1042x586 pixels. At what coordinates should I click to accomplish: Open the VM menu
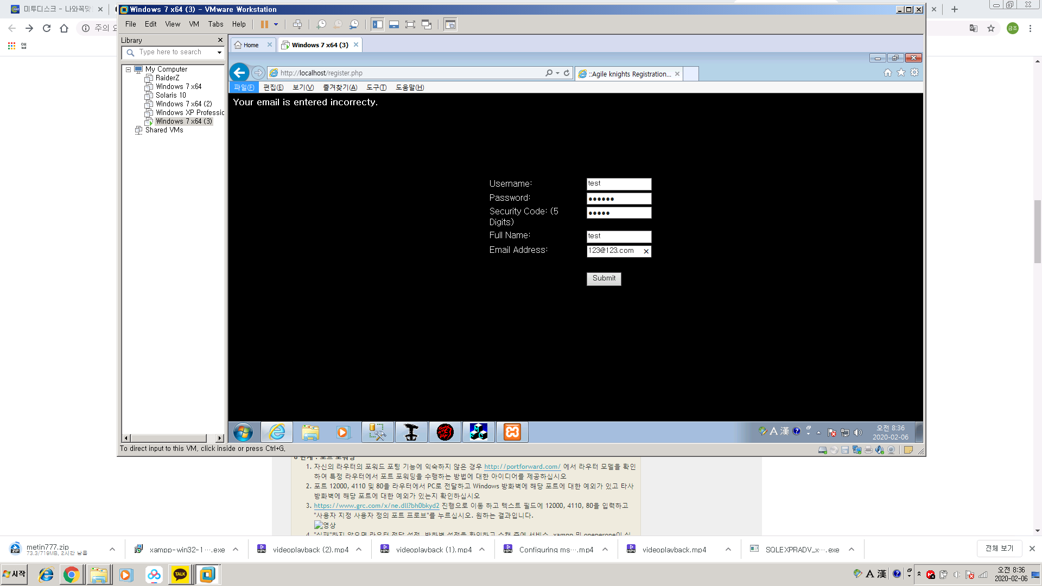click(194, 24)
